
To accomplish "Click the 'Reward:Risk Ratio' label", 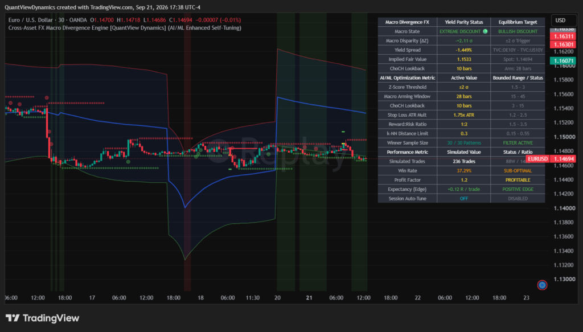I will (x=407, y=124).
